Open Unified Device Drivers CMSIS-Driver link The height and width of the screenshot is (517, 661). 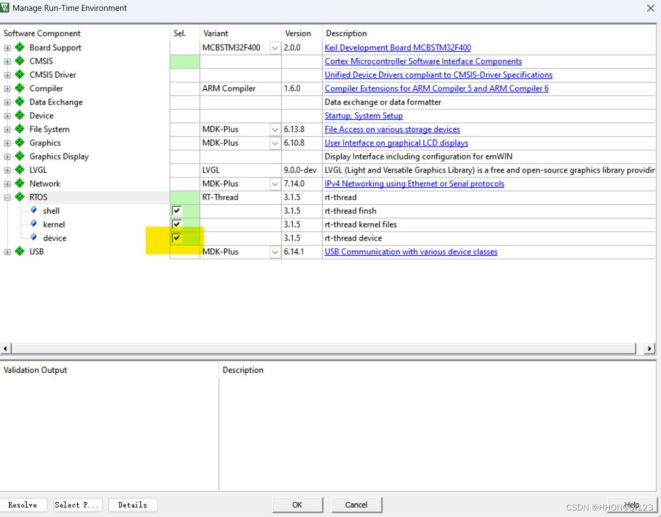click(x=438, y=75)
